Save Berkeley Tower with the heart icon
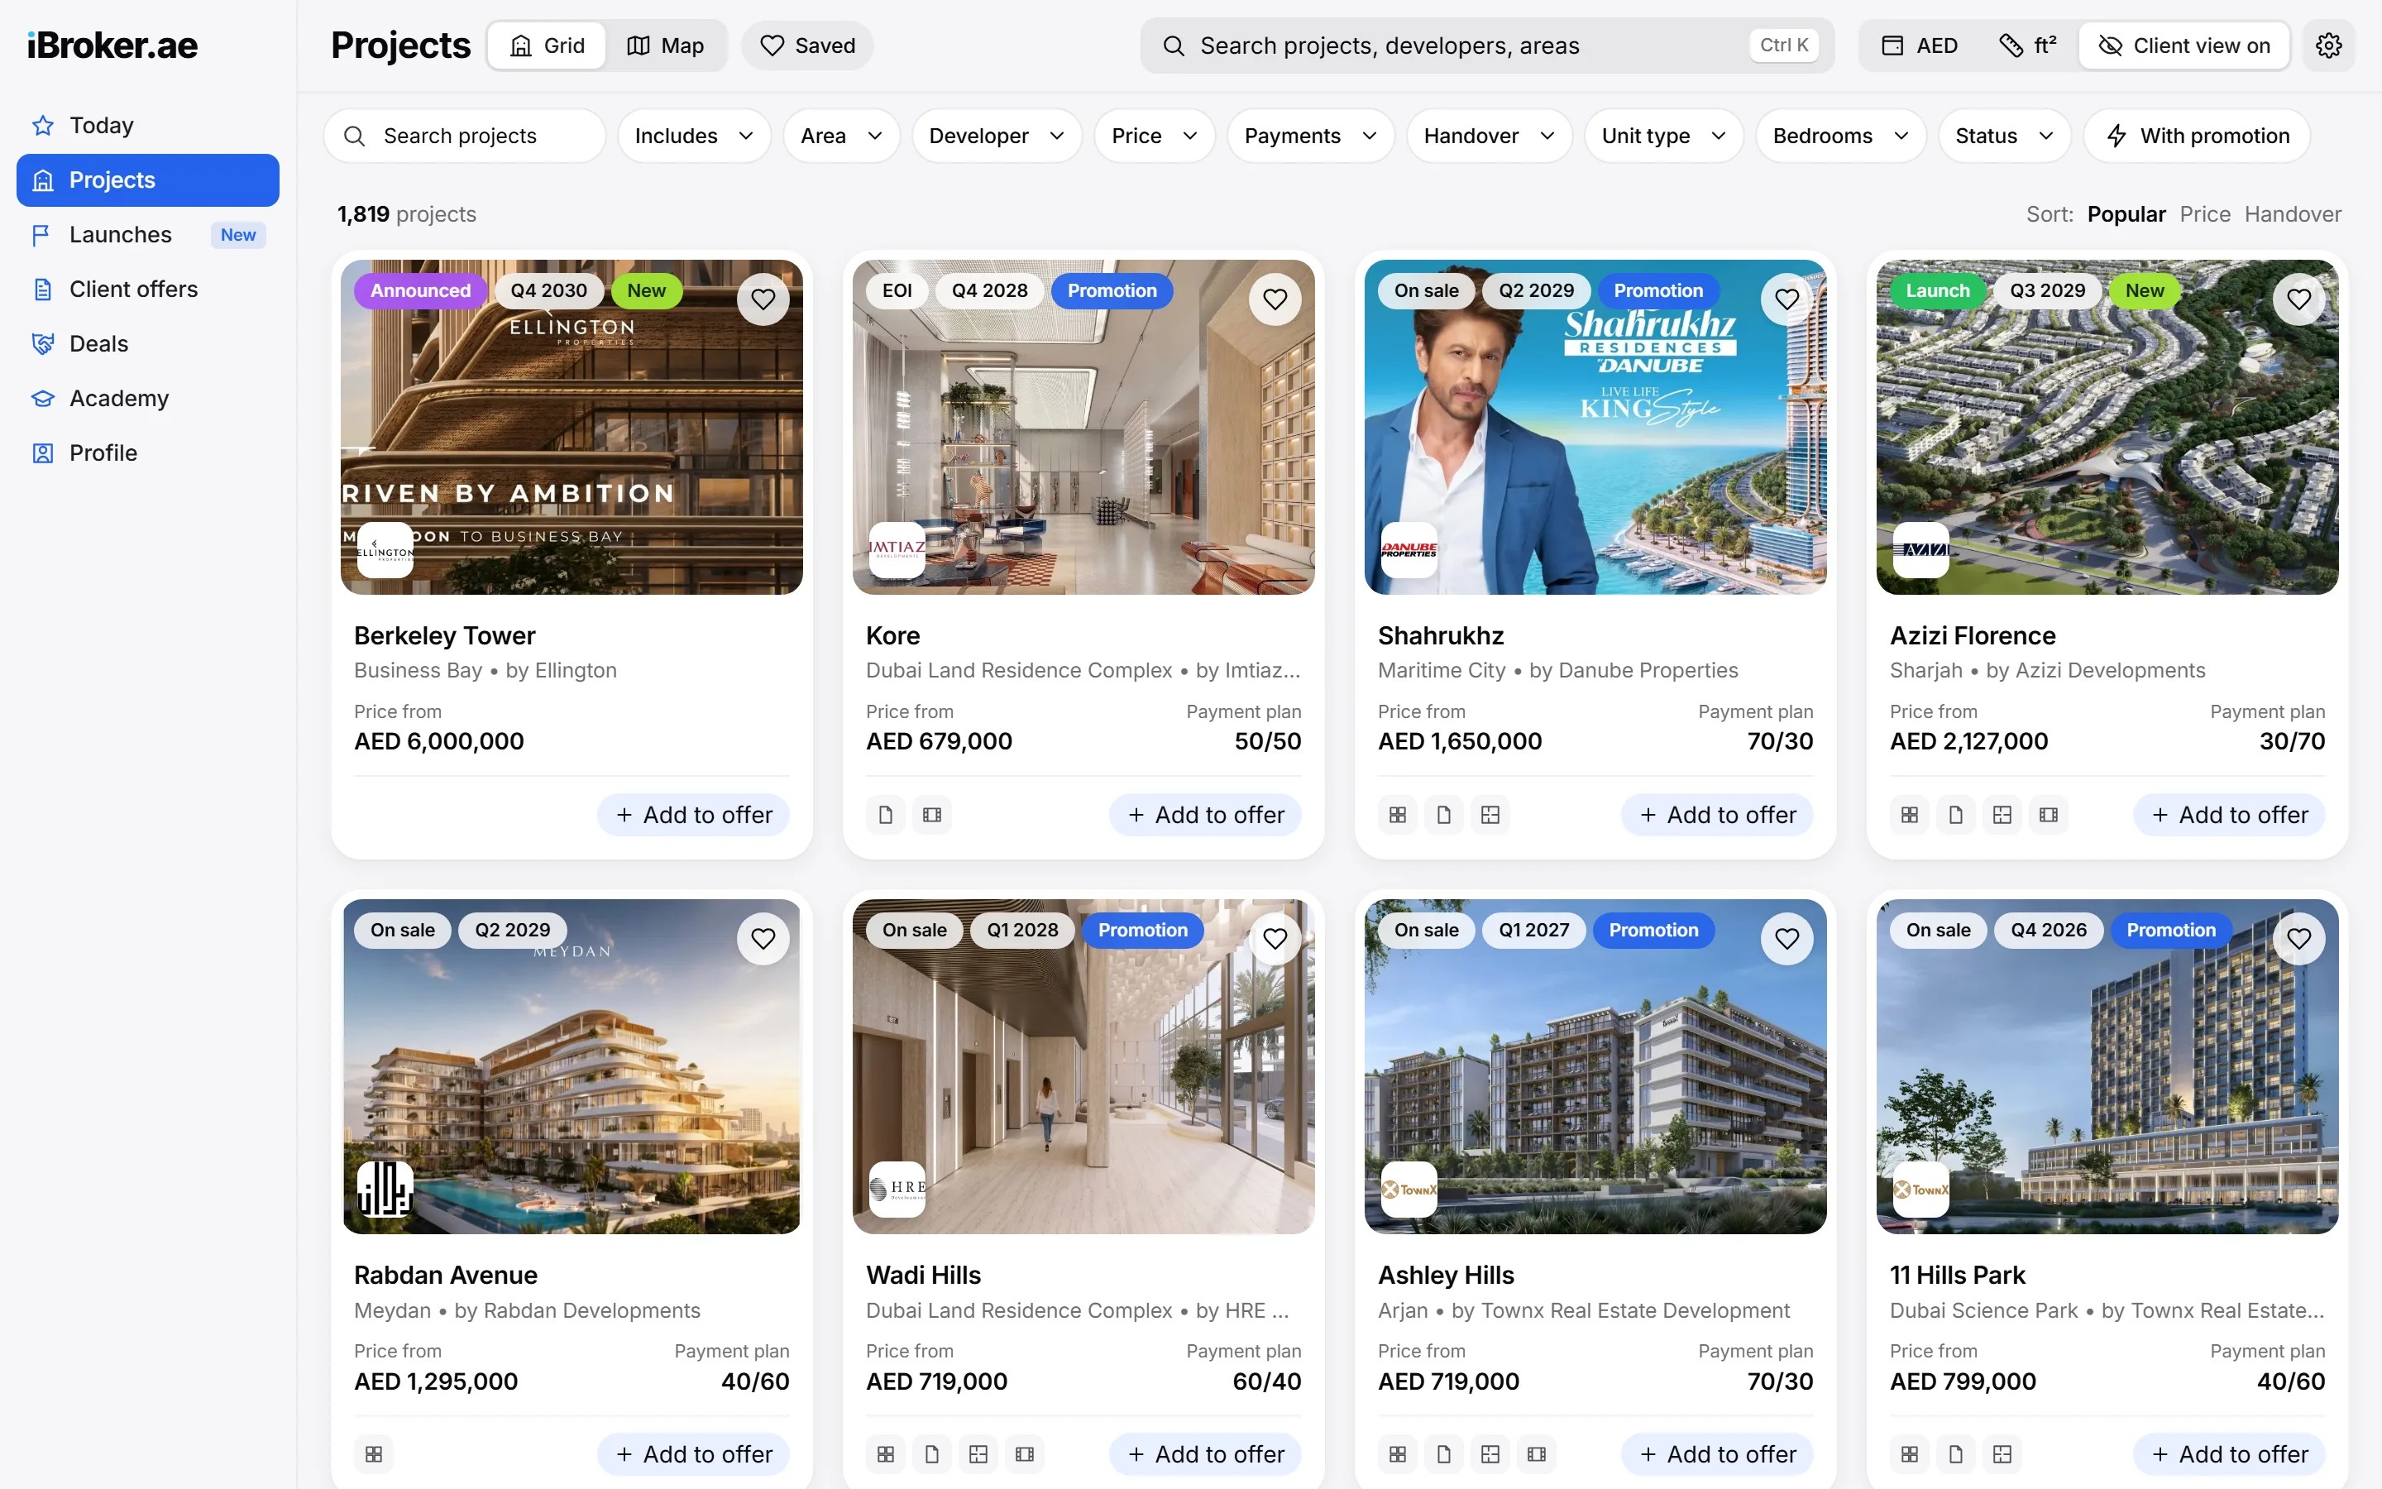Image resolution: width=2382 pixels, height=1489 pixels. click(x=763, y=299)
